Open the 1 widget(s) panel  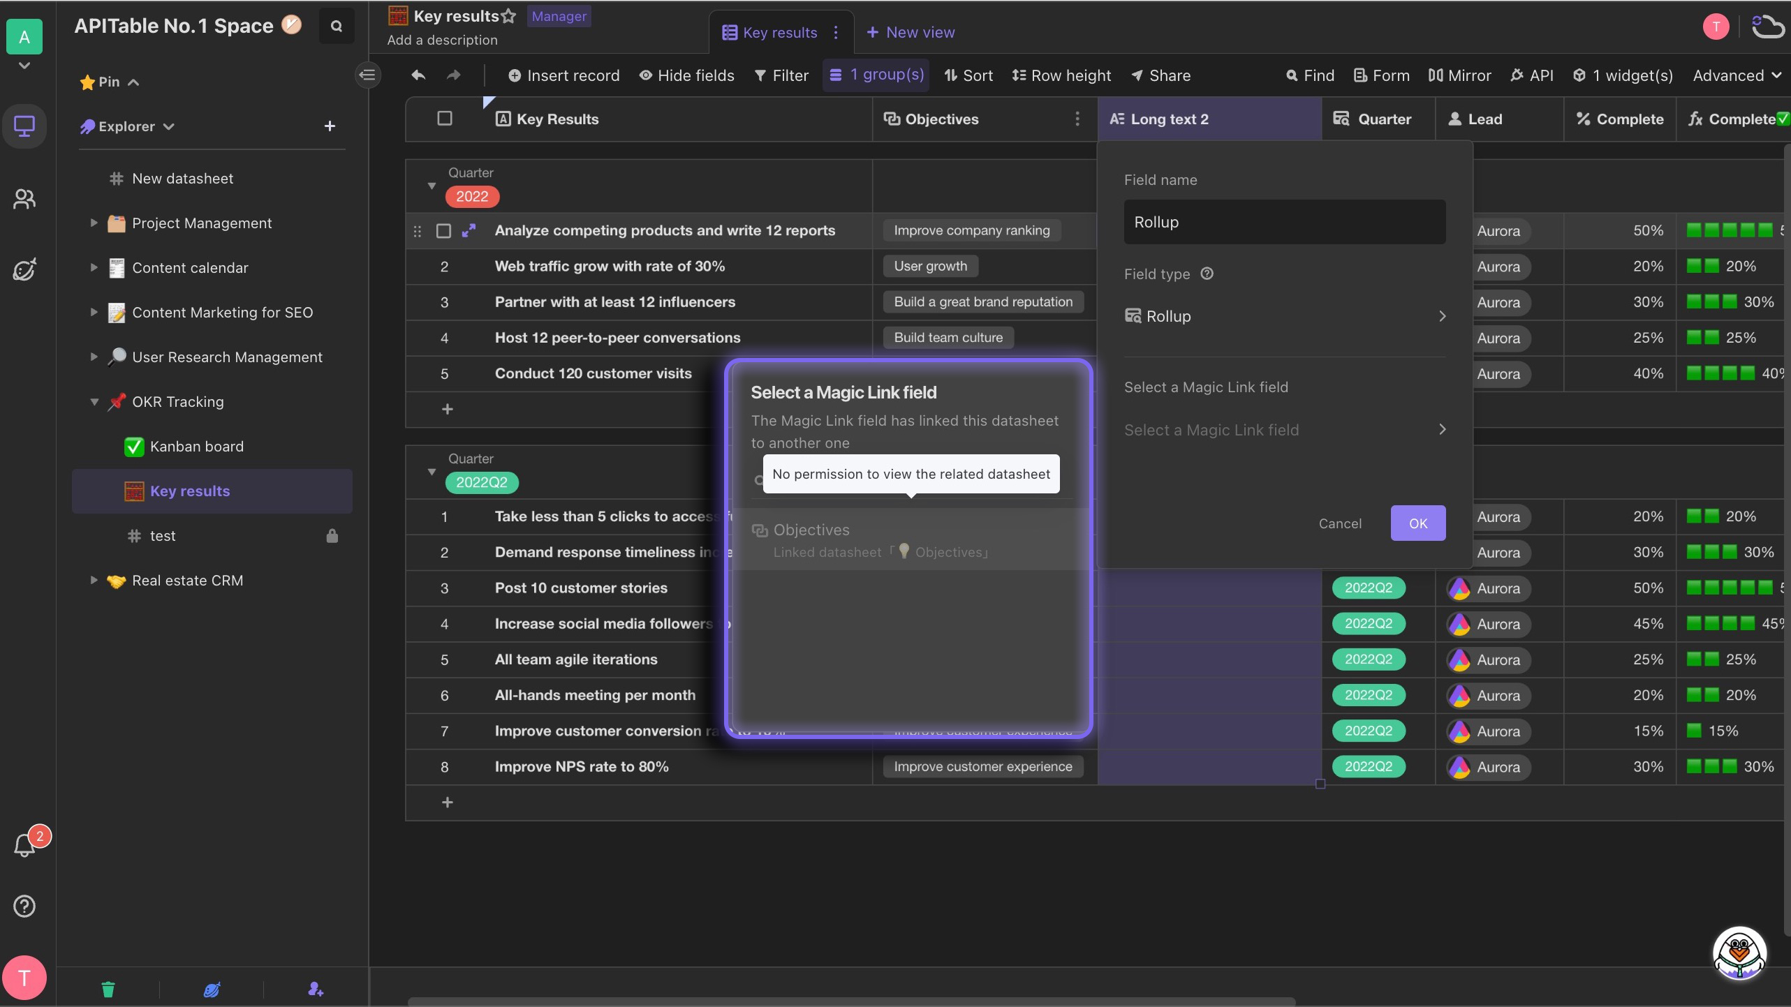click(1623, 75)
